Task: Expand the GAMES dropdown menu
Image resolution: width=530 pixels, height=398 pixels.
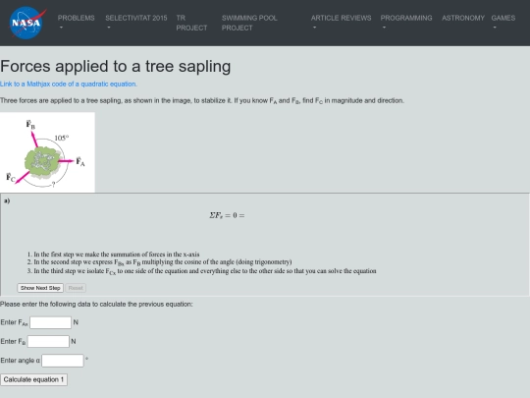Action: (503, 23)
